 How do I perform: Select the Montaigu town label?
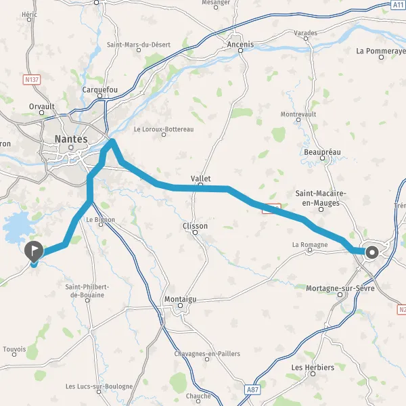tap(181, 299)
